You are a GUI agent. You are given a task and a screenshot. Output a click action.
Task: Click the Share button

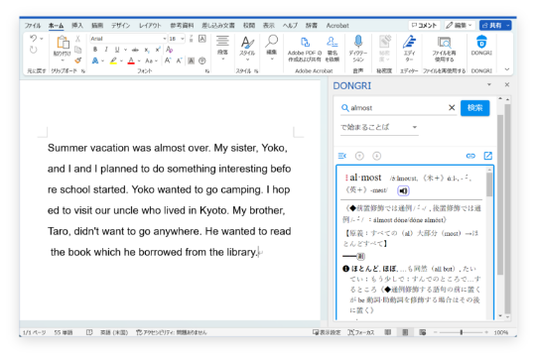point(492,25)
